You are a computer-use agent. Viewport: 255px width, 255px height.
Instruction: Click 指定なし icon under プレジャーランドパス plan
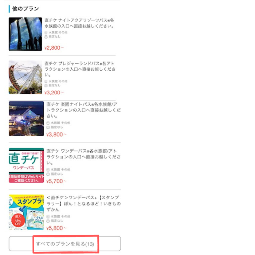click(x=46, y=86)
